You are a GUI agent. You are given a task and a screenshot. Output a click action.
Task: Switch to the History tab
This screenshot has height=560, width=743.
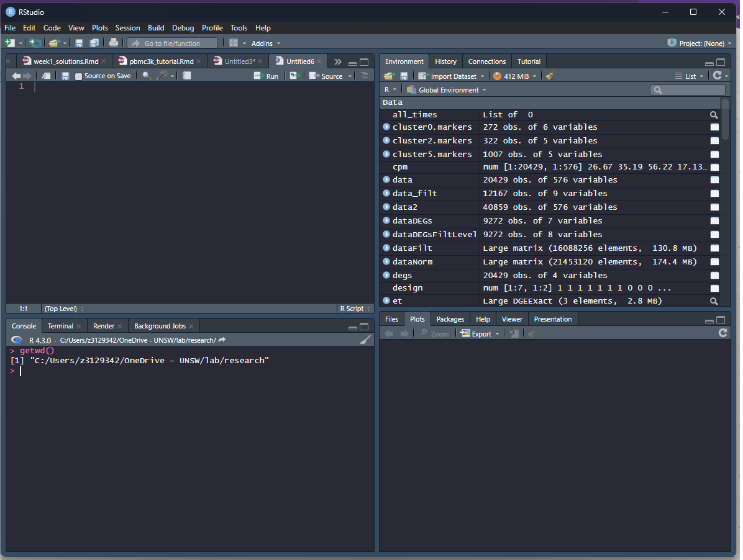point(445,61)
